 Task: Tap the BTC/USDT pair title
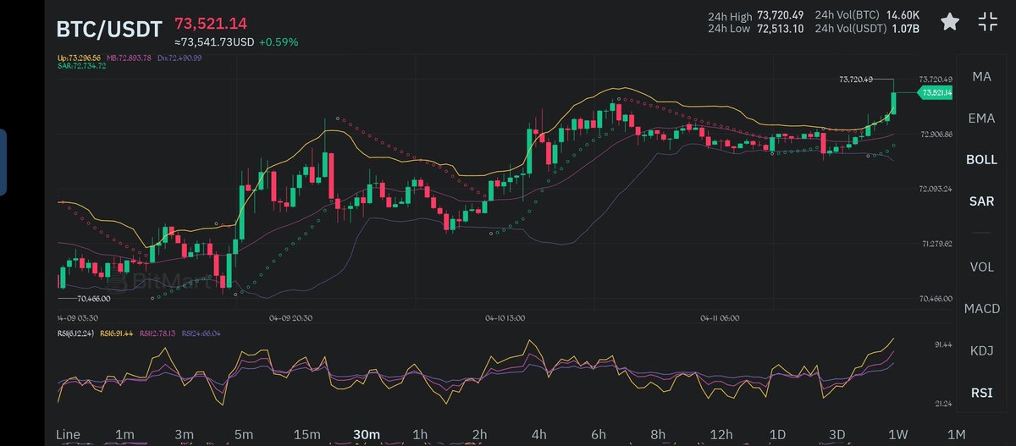tap(109, 29)
